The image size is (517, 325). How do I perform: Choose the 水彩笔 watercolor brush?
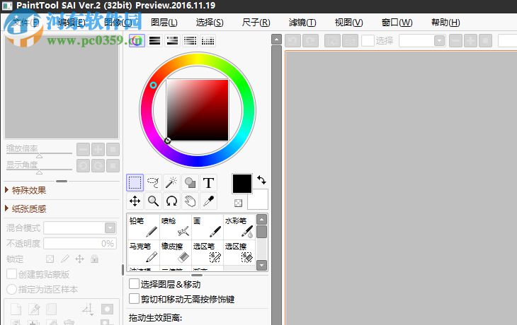(239, 227)
